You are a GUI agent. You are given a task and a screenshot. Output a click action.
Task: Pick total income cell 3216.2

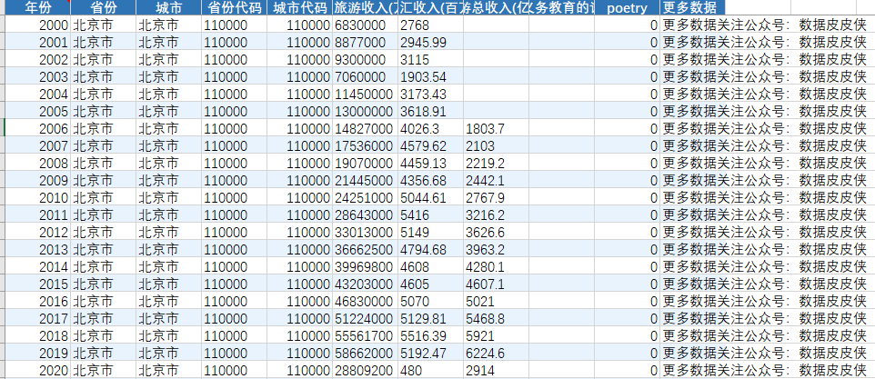click(496, 215)
